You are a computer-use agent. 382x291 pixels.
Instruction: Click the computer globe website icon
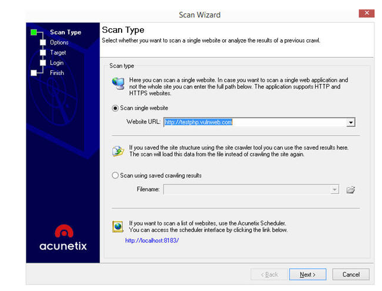(x=118, y=83)
